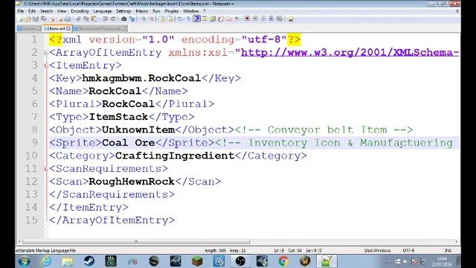
Task: Launch Internet Explorer from taskbar
Action: [x=46, y=261]
